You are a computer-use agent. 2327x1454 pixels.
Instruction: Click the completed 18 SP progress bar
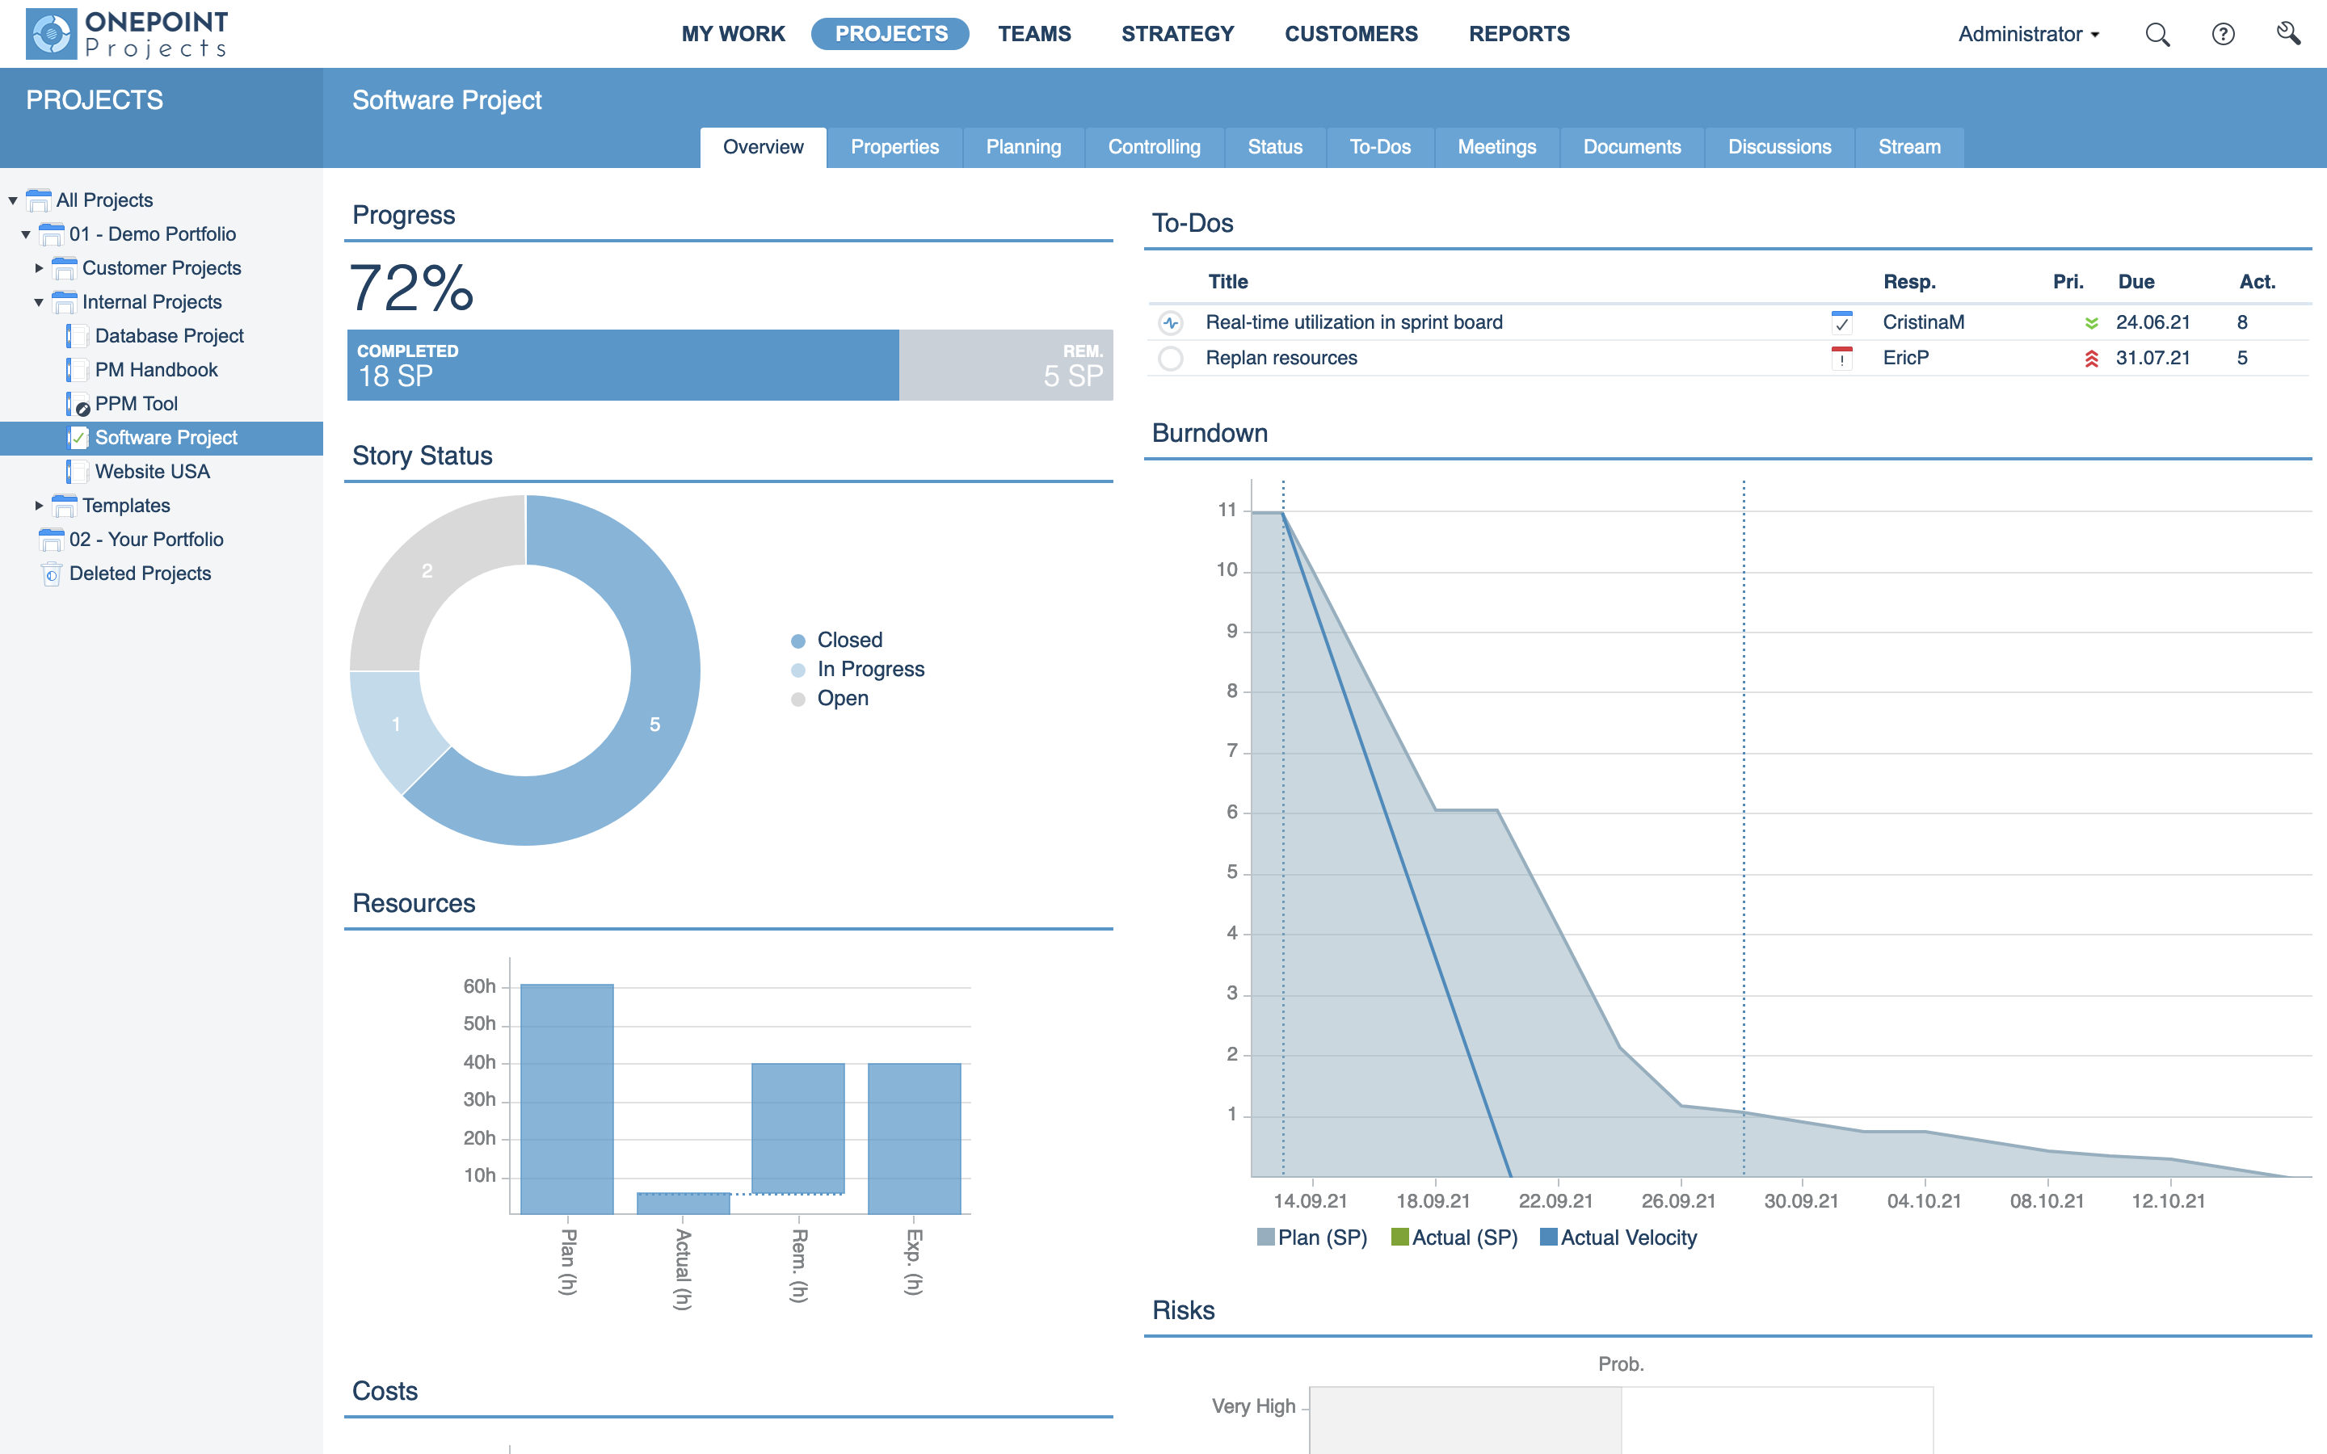(621, 364)
